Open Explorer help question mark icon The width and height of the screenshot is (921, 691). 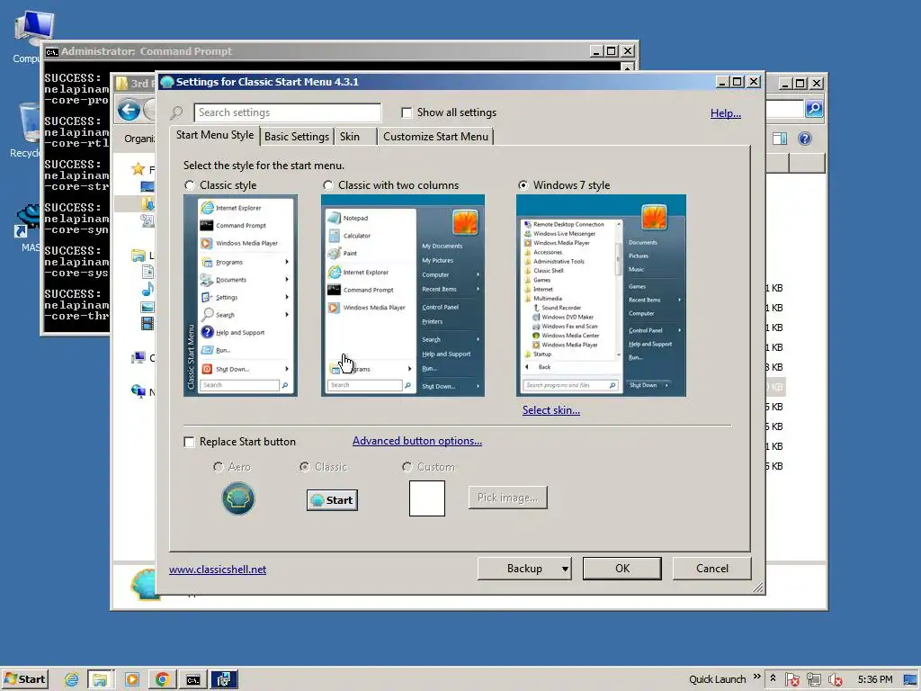click(x=805, y=139)
